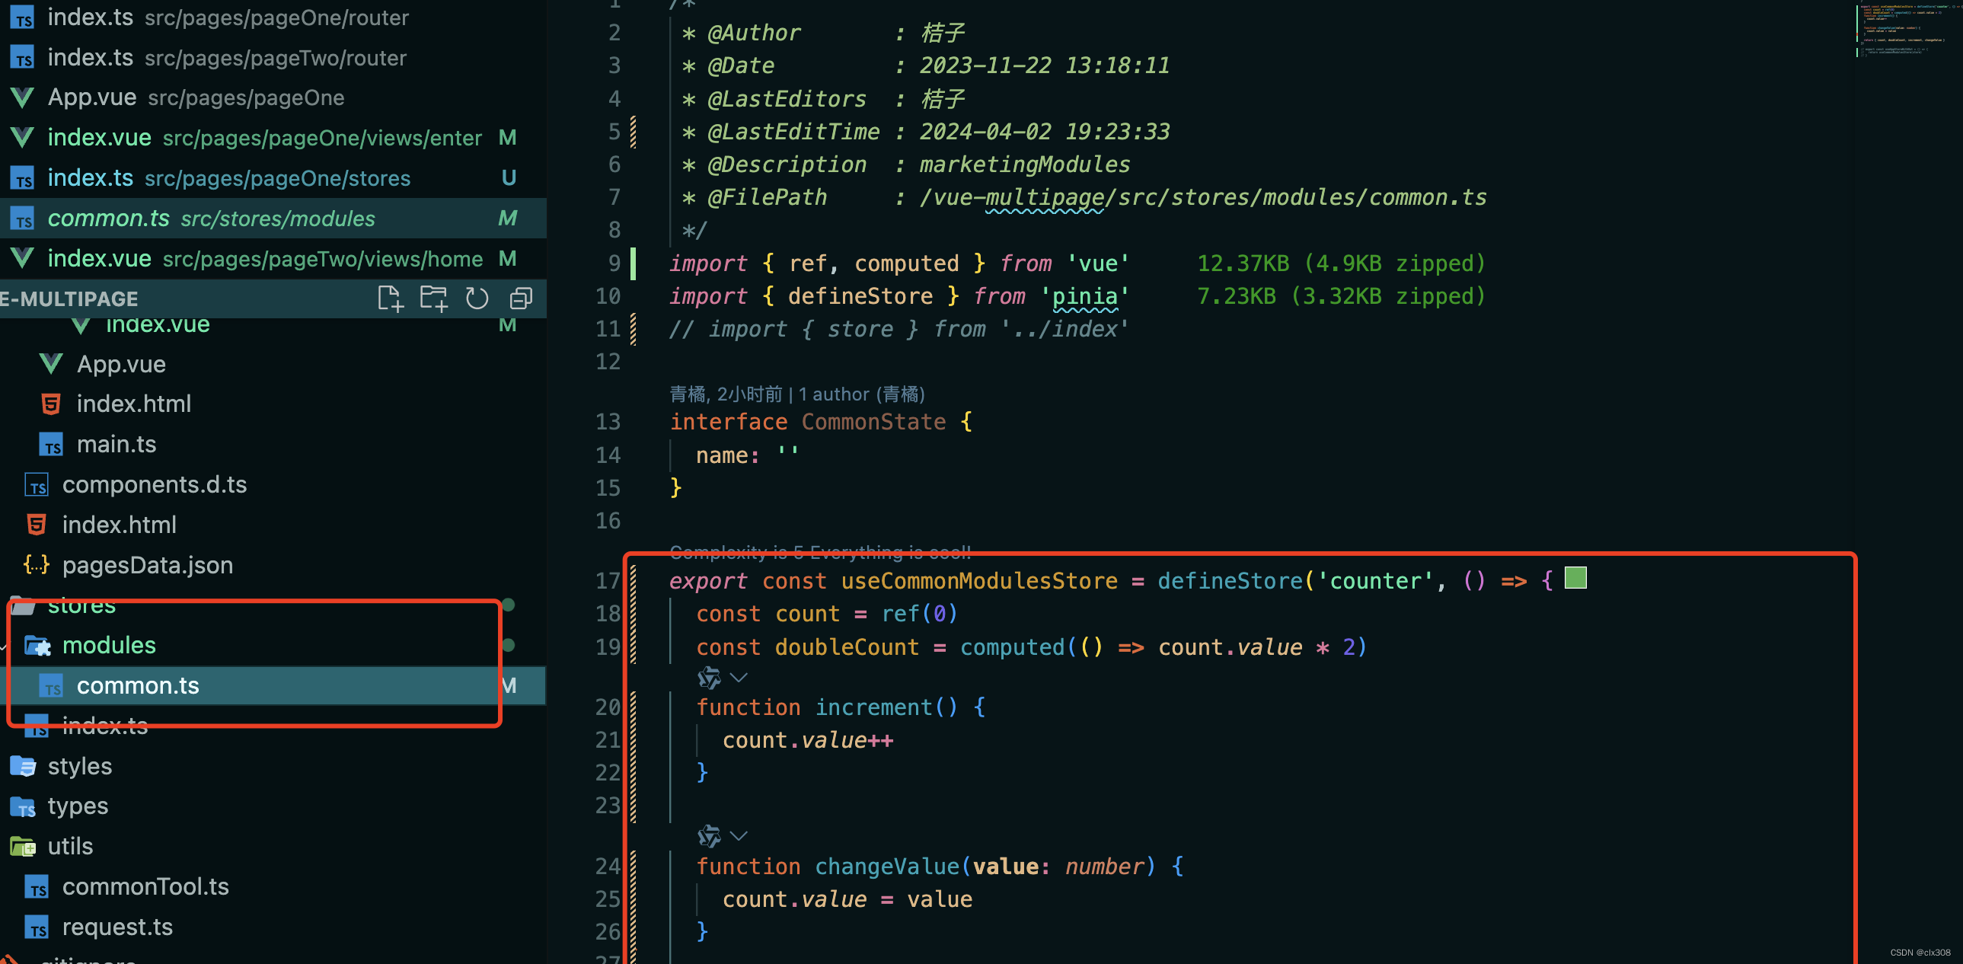The height and width of the screenshot is (964, 1963).
Task: Click the New Folder icon in explorer header
Action: click(433, 298)
